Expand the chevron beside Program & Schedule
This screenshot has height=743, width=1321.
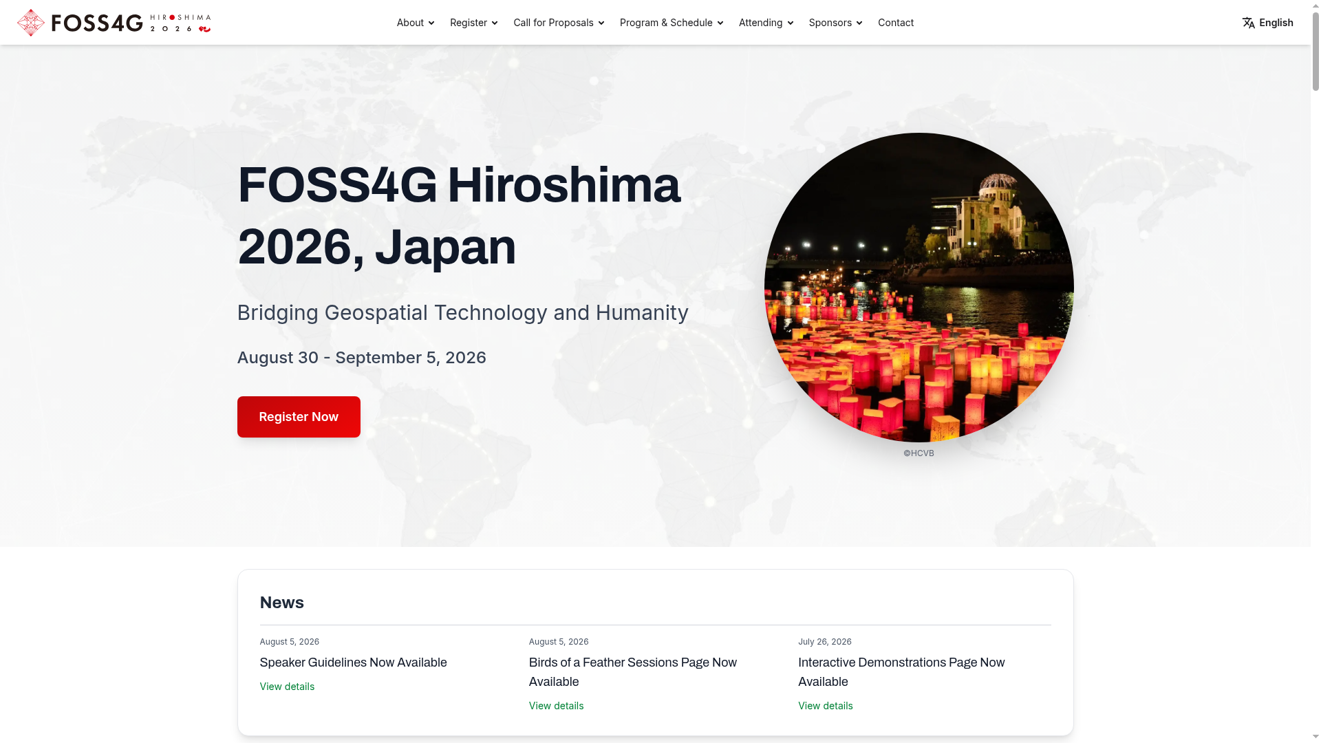point(720,23)
